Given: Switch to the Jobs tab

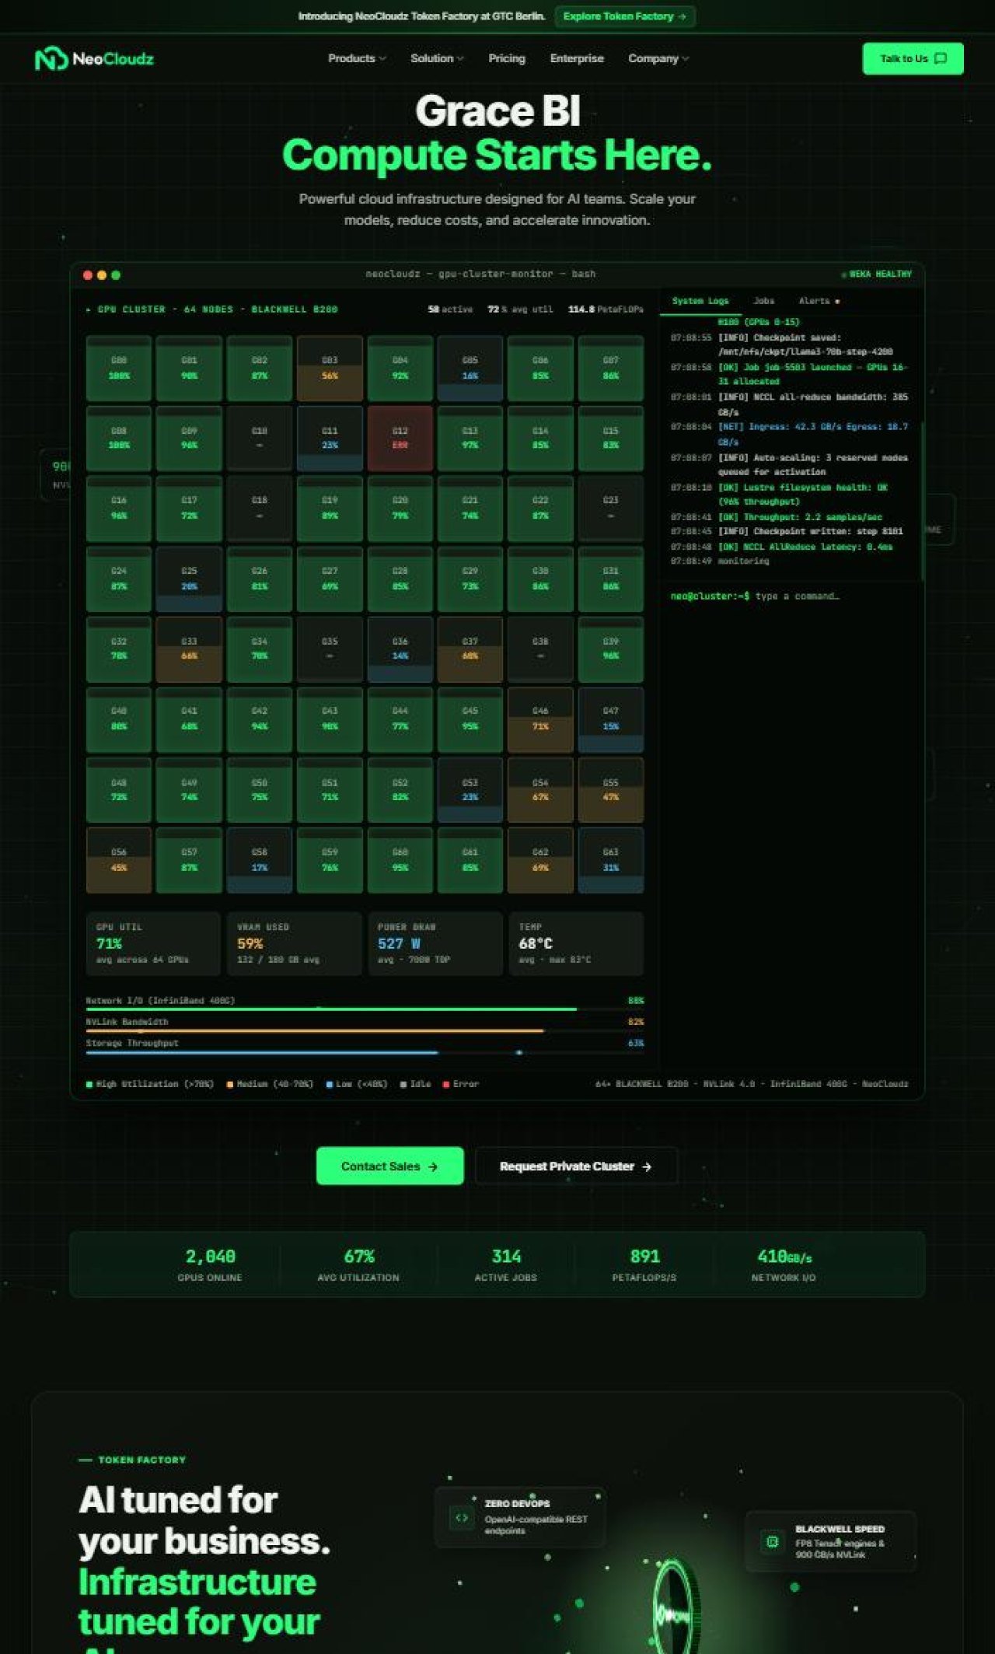Looking at the screenshot, I should pos(764,301).
